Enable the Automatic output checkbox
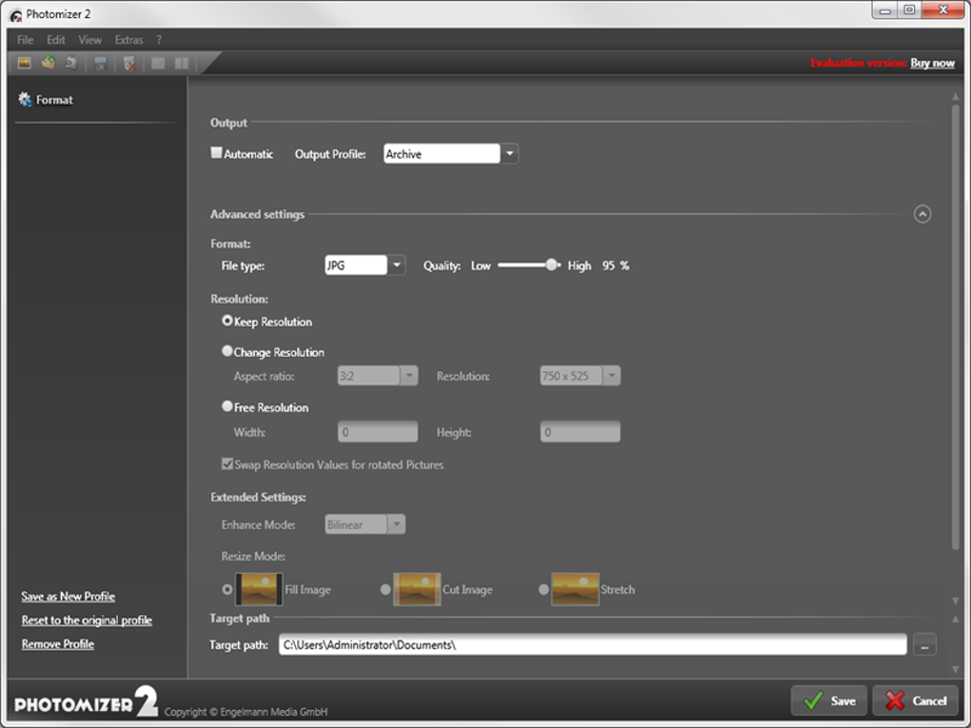This screenshot has width=971, height=728. 216,151
